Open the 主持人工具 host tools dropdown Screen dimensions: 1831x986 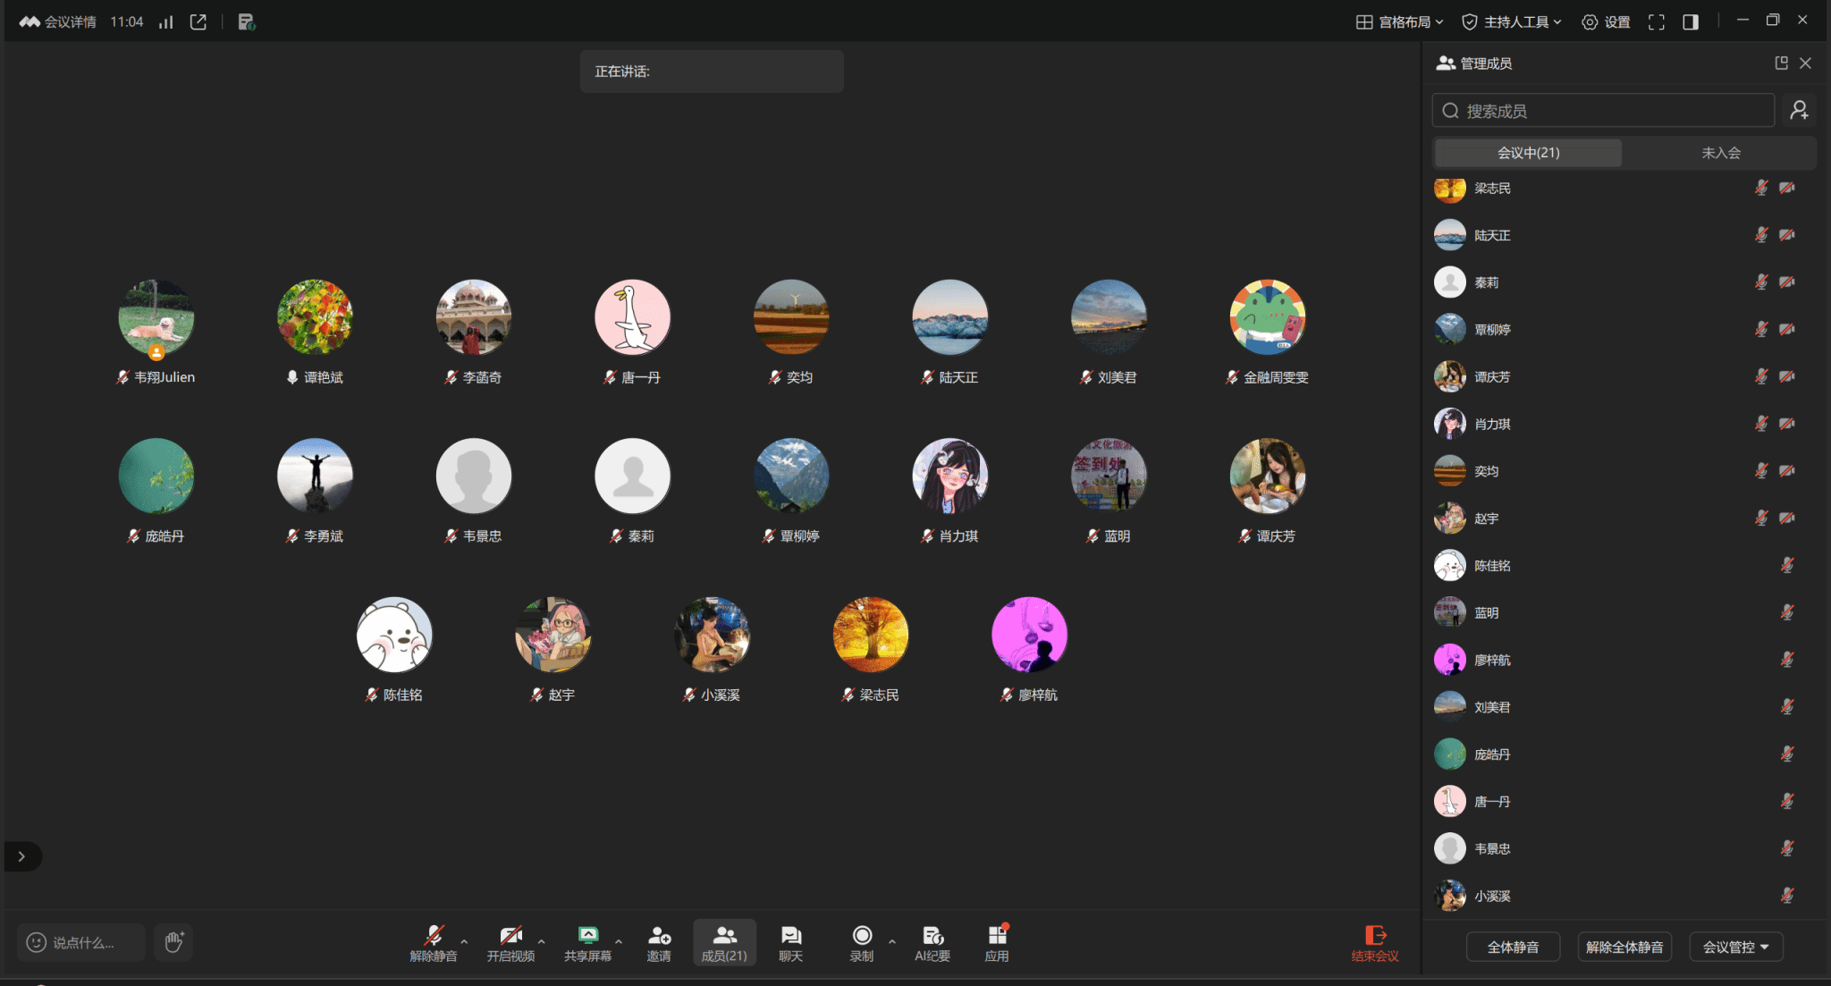point(1512,22)
